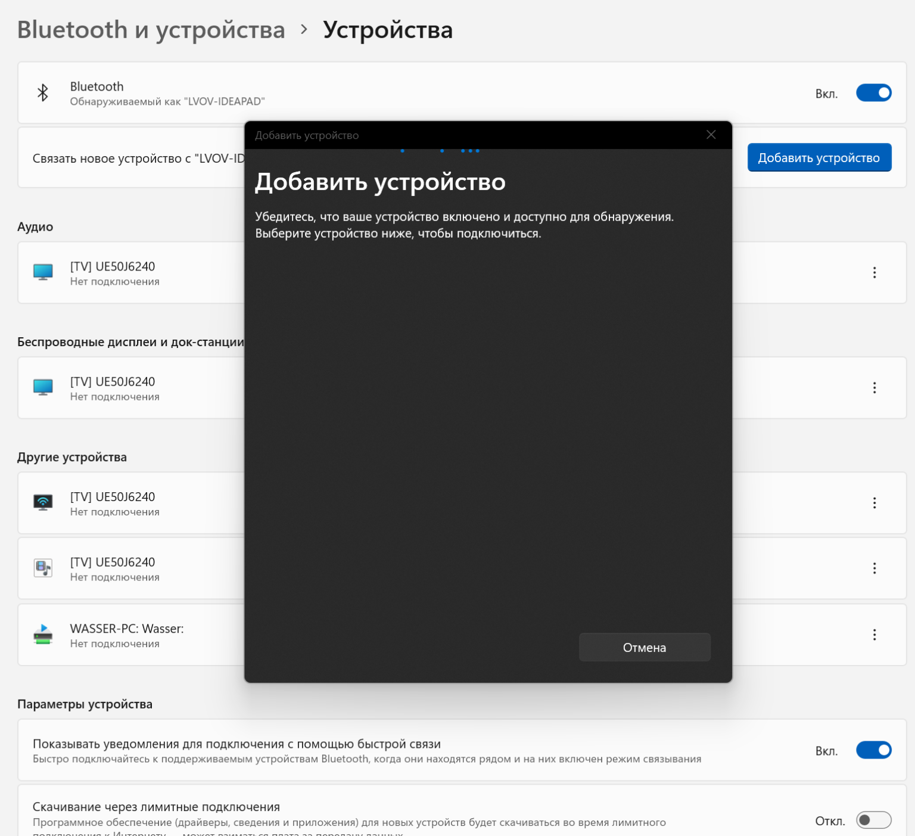Click the Параметры устройства section header
The image size is (915, 836).
click(x=85, y=704)
